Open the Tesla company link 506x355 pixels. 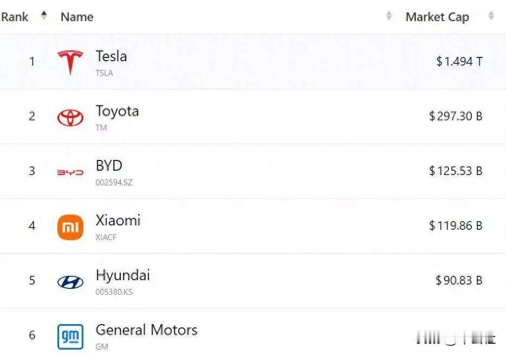(111, 56)
